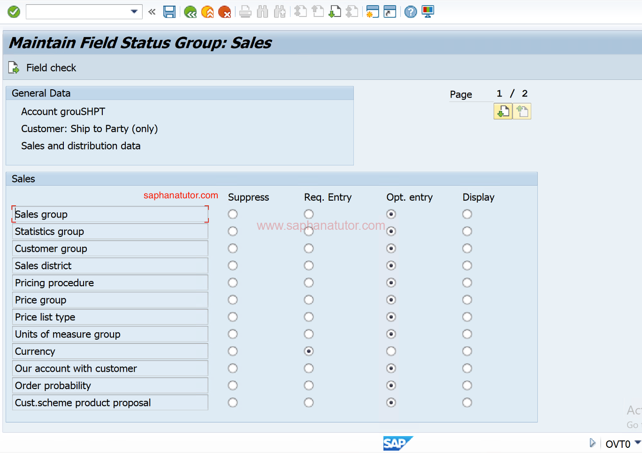The width and height of the screenshot is (642, 453).
Task: Select Req. Entry for Customer group
Action: [x=309, y=249]
